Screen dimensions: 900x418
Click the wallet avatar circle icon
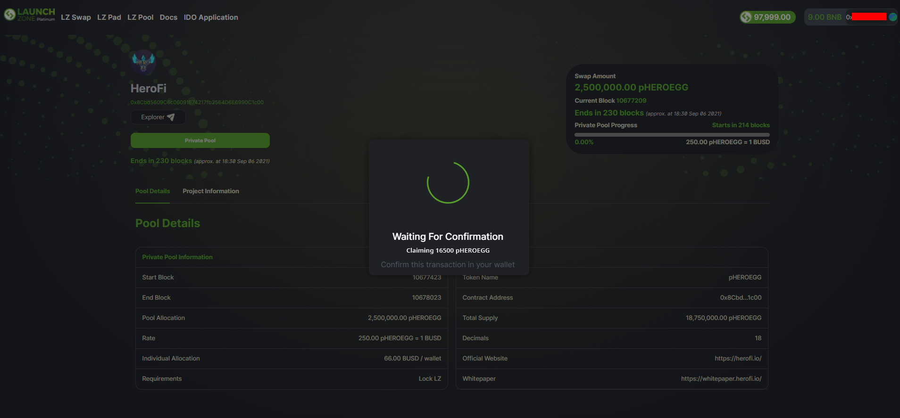point(892,17)
